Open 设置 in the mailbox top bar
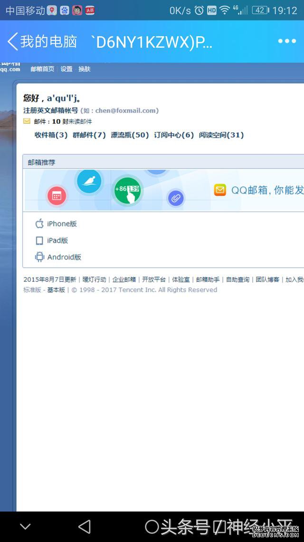 pos(66,69)
